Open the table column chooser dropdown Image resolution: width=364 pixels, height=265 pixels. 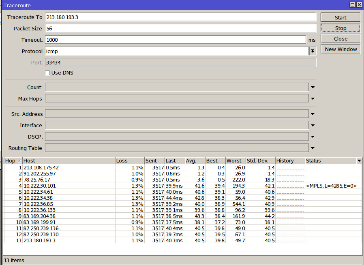(x=359, y=161)
